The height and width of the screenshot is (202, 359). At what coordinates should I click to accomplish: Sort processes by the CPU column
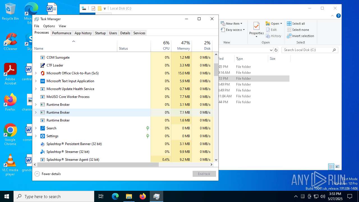161,46
